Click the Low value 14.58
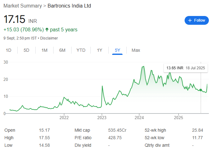The image size is (218, 153). coord(44,145)
